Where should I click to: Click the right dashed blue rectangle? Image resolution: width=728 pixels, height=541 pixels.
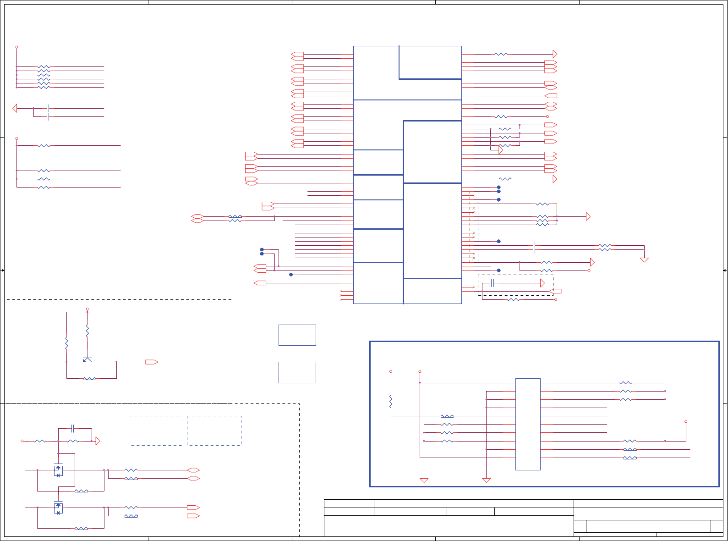point(214,431)
